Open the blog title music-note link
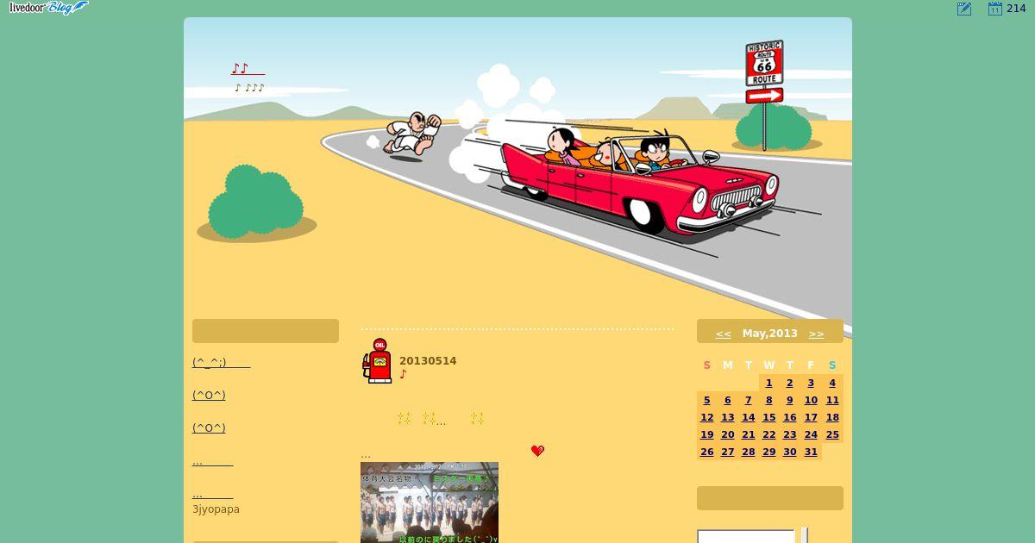This screenshot has width=1035, height=543. (248, 69)
